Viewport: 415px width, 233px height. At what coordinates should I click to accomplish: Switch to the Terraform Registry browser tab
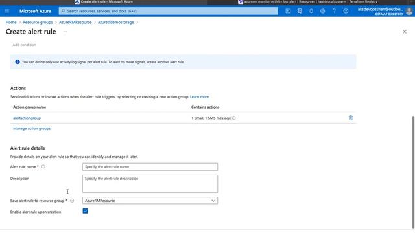(308, 2)
